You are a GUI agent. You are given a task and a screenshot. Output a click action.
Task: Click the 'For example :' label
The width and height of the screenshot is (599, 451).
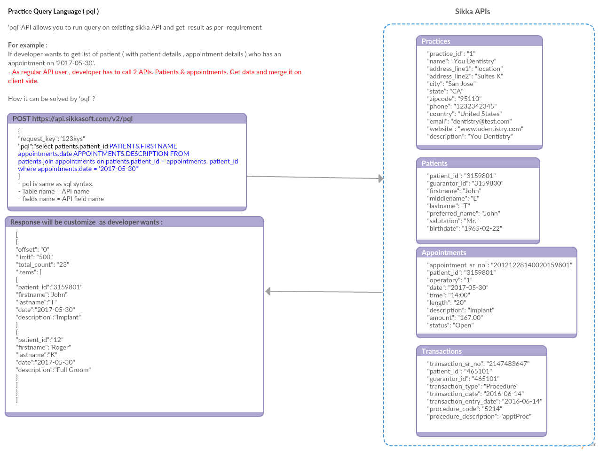(28, 45)
